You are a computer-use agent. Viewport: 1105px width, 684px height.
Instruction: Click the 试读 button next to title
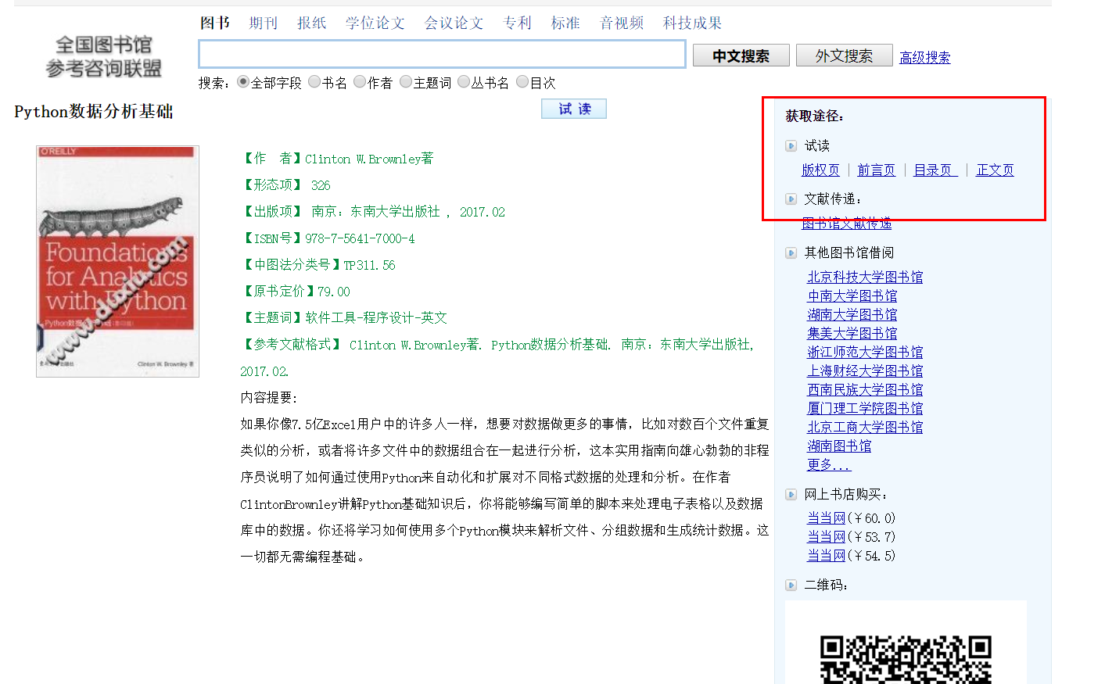point(574,109)
